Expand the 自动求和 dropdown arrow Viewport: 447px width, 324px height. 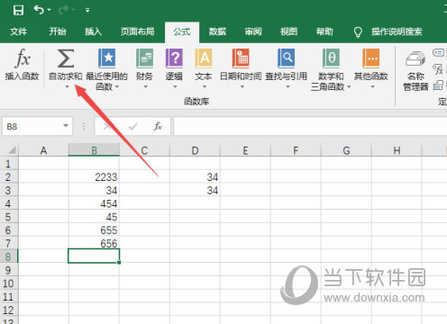point(68,86)
